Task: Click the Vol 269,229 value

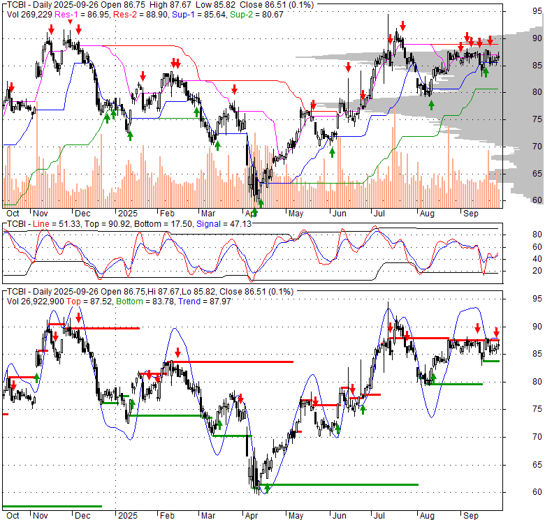Action: point(29,15)
